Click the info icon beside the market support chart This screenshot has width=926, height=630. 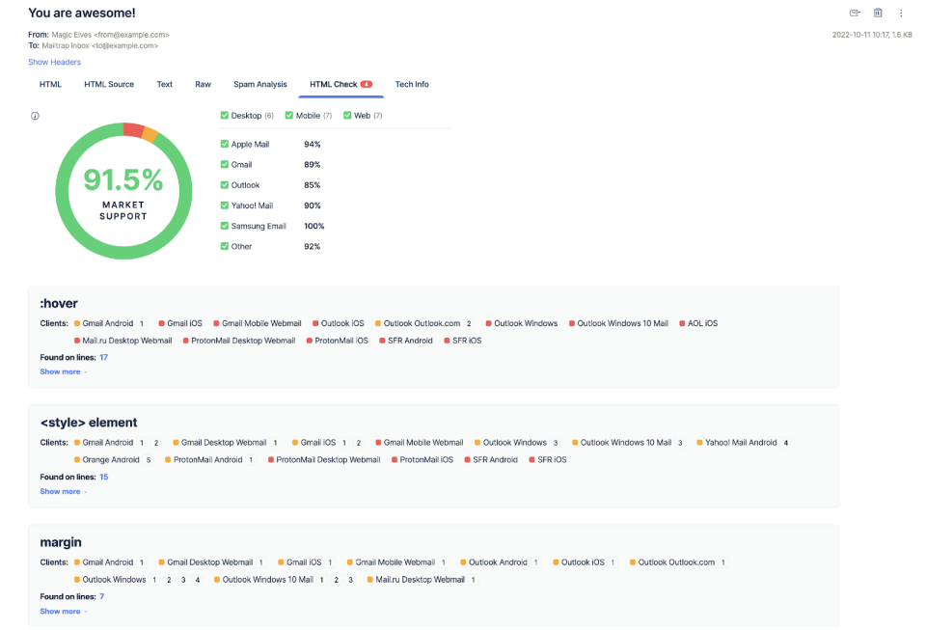click(x=35, y=115)
